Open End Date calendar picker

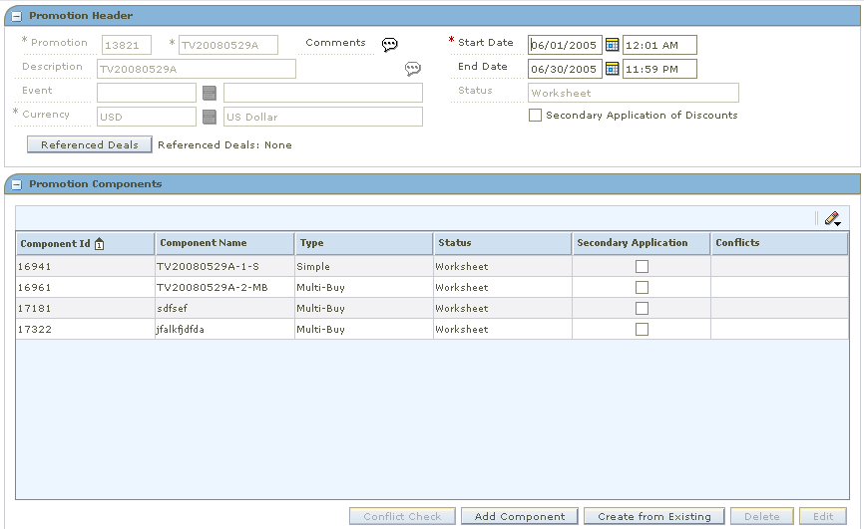point(612,69)
